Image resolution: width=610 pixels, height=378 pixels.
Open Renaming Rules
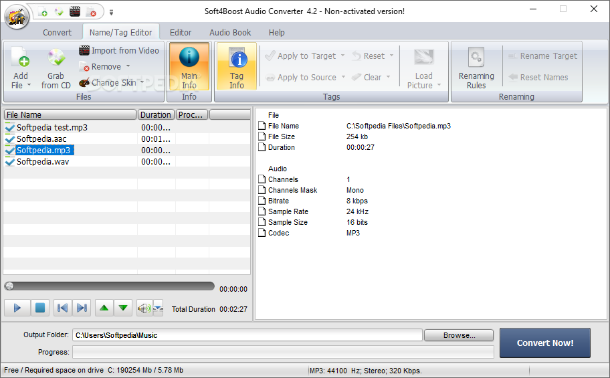[x=476, y=68]
